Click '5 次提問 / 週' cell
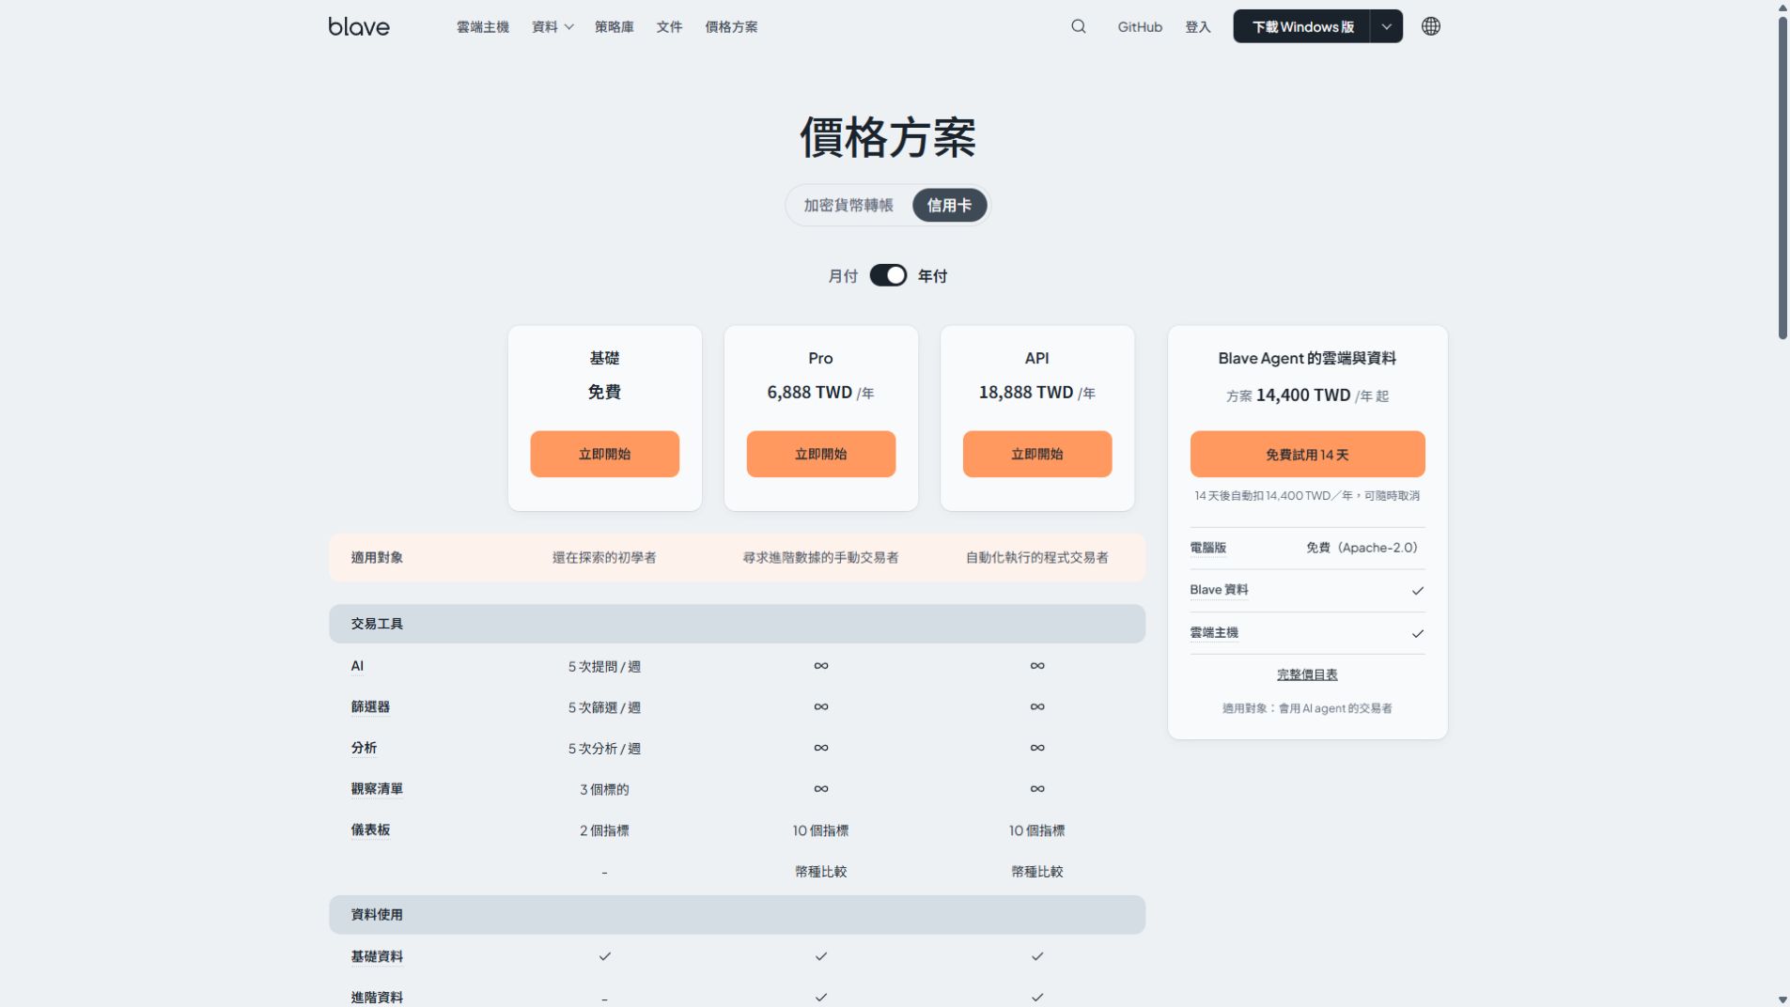The width and height of the screenshot is (1790, 1007). coord(604,666)
